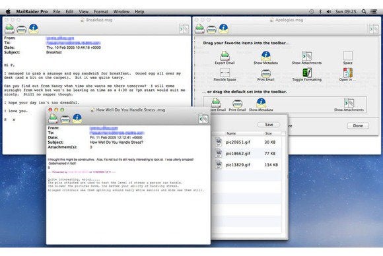The width and height of the screenshot is (383, 256).
Task: Select Show Metadata item in customize palette
Action: tap(265, 58)
